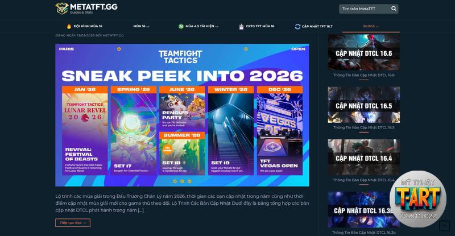Click the green N icon in the menu
The width and height of the screenshot is (455, 236).
point(181,26)
